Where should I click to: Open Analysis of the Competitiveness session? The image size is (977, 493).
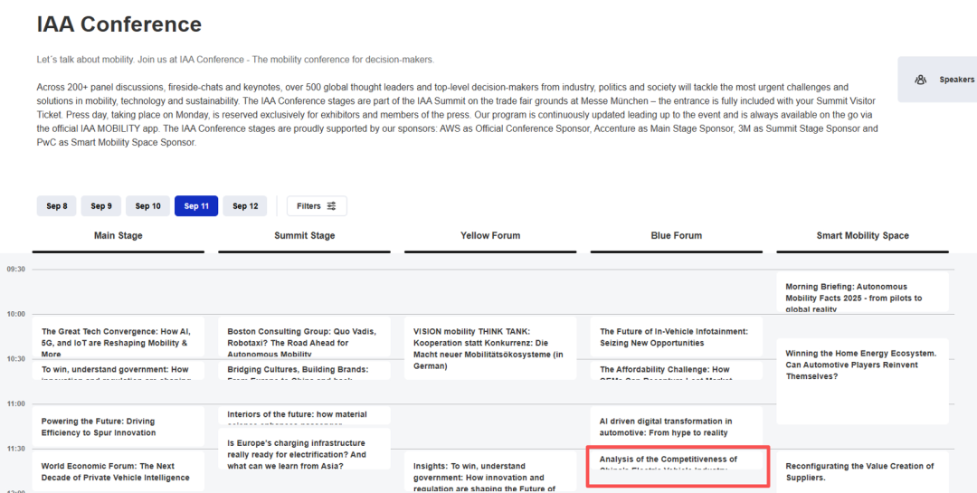[677, 460]
